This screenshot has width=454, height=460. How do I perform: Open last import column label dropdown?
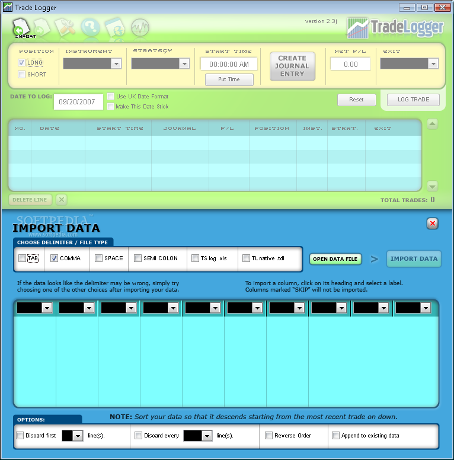click(413, 308)
